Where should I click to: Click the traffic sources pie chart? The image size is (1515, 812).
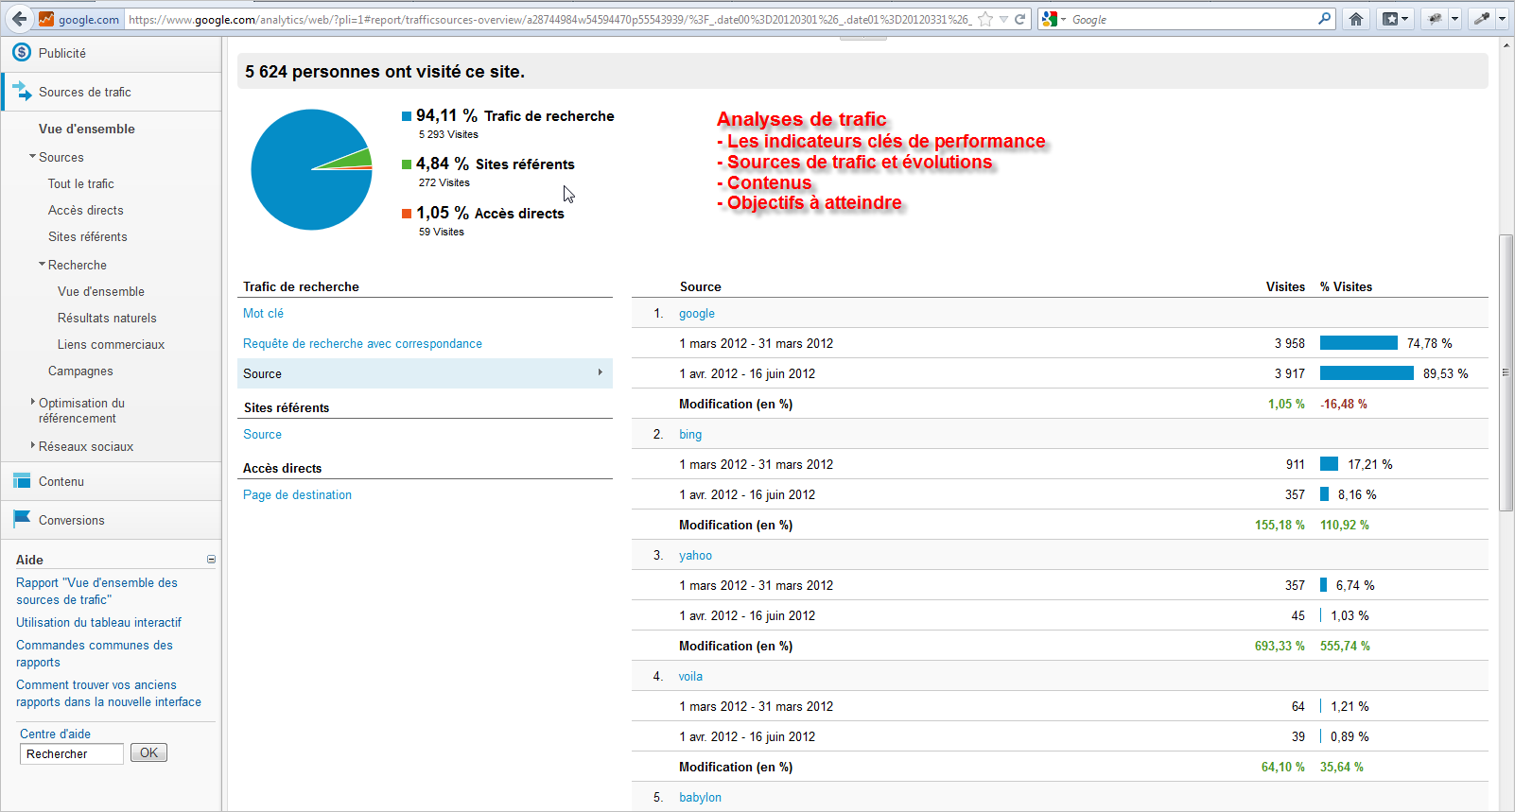pos(311,169)
